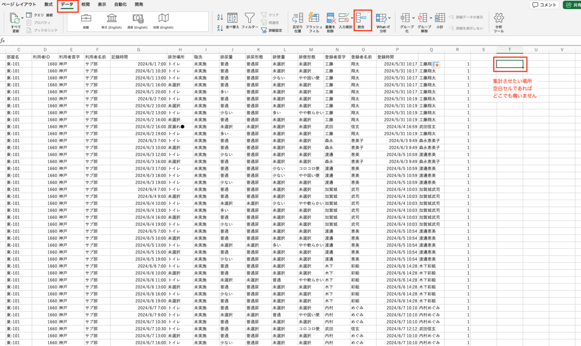Image resolution: width=581 pixels, height=346 pixels.
Task: Open the 並べ替え sort dialog
Action: click(232, 21)
